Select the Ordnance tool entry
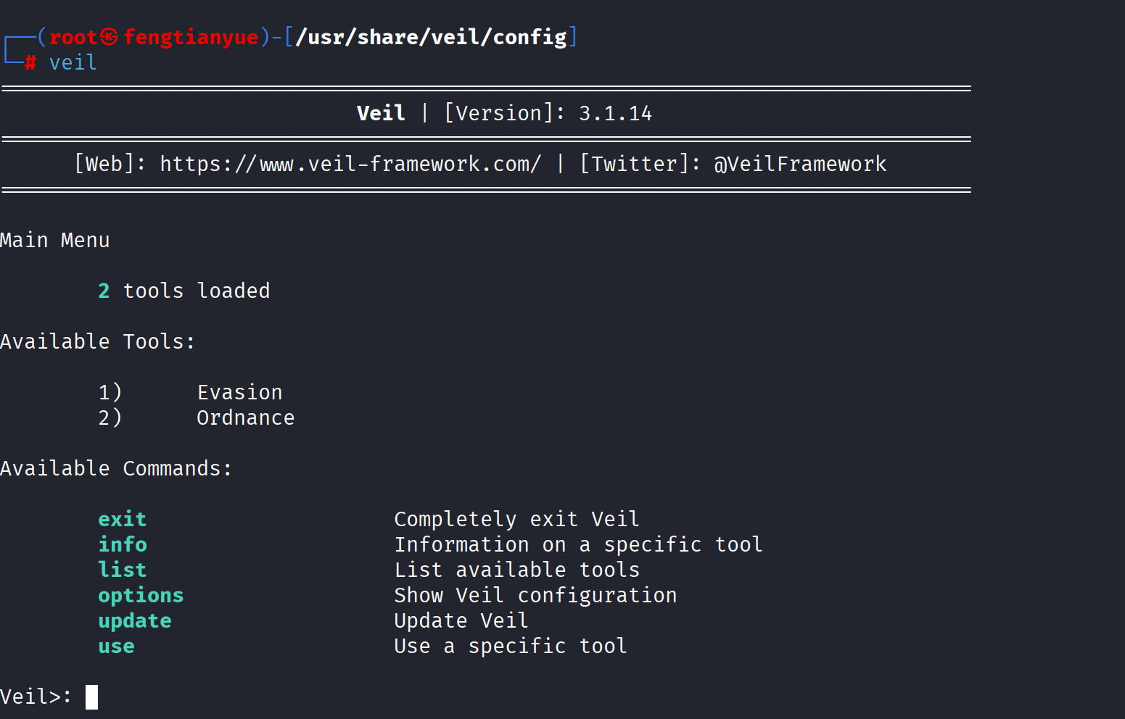 (x=245, y=417)
